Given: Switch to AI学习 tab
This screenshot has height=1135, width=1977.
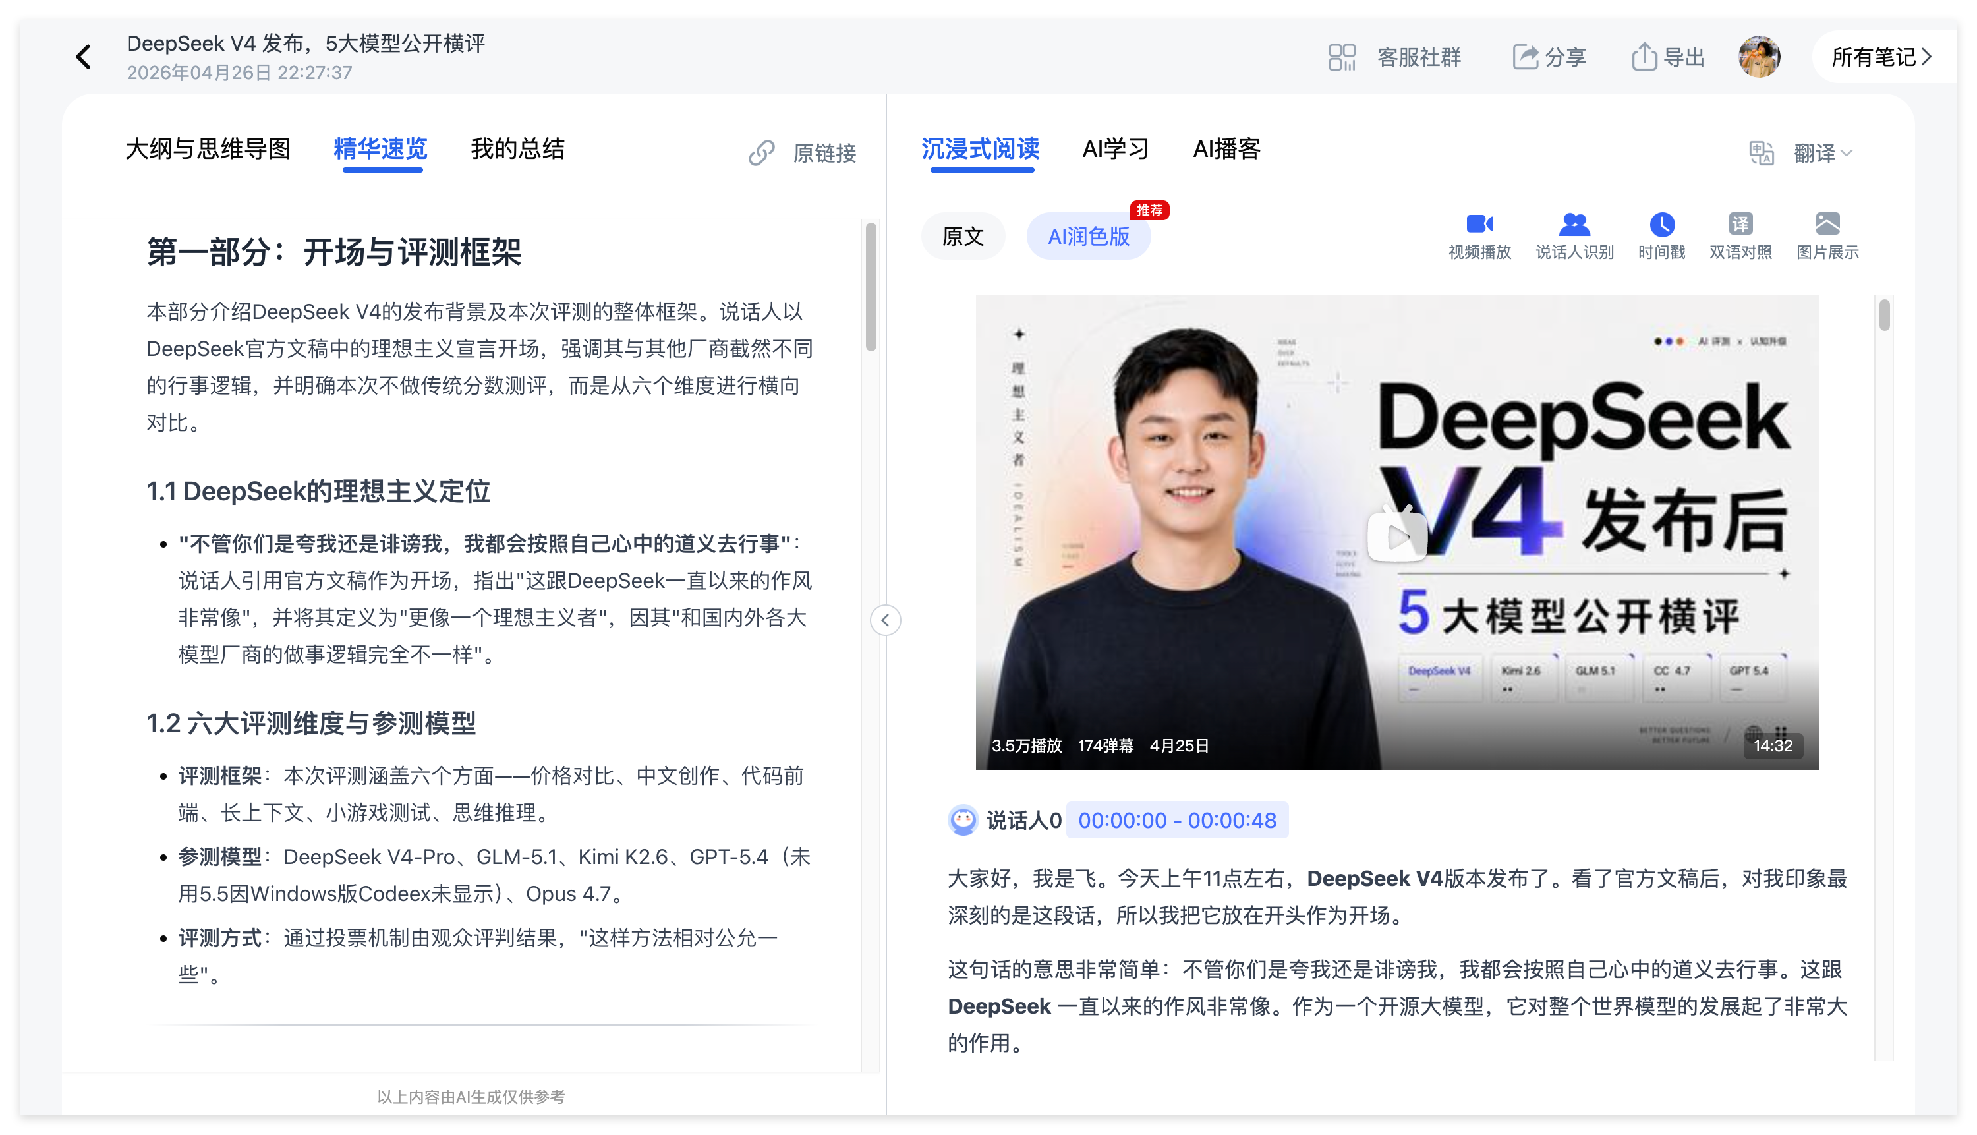Looking at the screenshot, I should pos(1115,148).
